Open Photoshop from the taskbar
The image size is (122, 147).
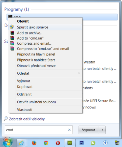tap(82, 143)
